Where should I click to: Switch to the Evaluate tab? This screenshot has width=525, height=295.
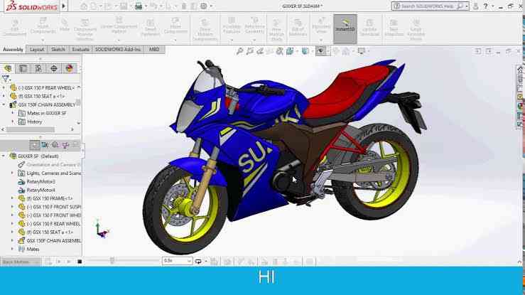click(x=81, y=50)
